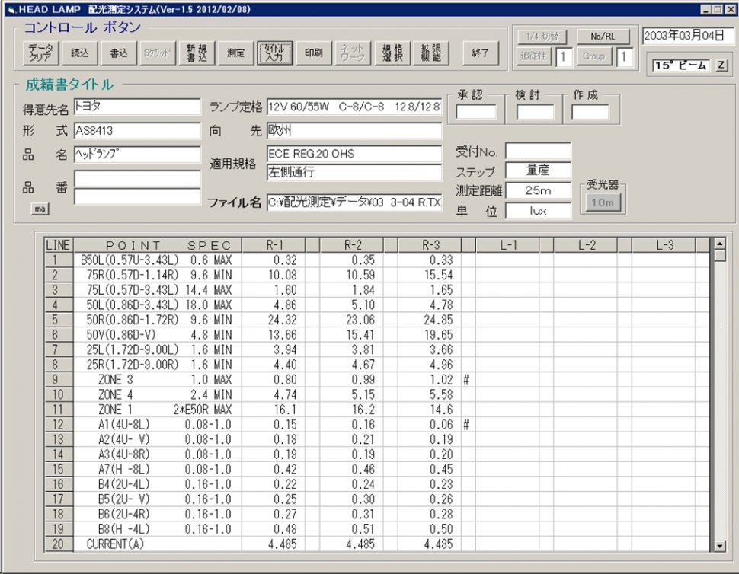The height and width of the screenshot is (574, 739).
Task: Click the 作成 creator box
Action: tap(590, 112)
